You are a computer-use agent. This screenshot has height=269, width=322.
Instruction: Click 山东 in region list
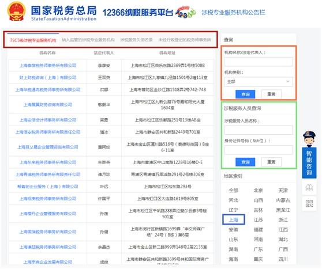(234, 240)
